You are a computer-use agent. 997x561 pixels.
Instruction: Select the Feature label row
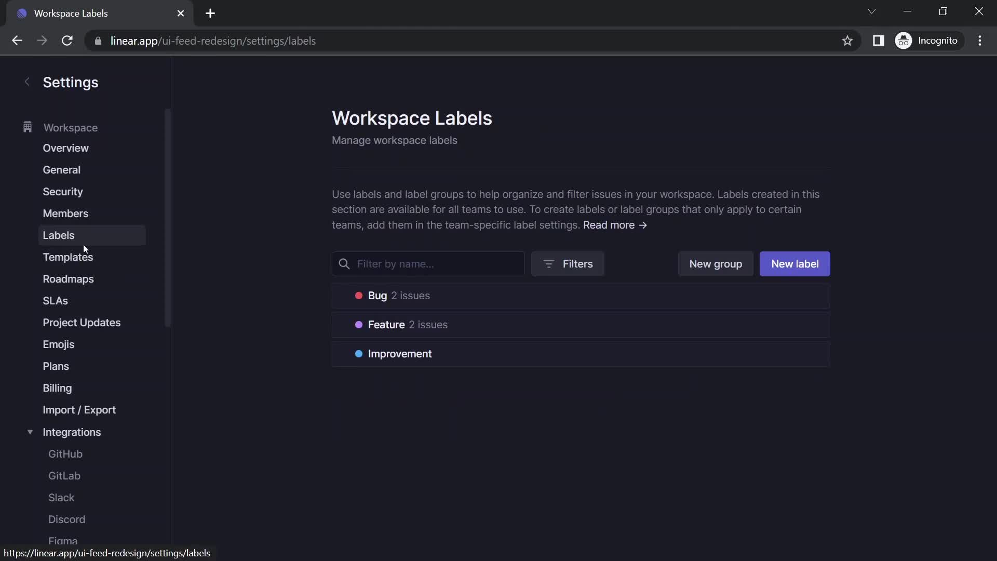[581, 325]
